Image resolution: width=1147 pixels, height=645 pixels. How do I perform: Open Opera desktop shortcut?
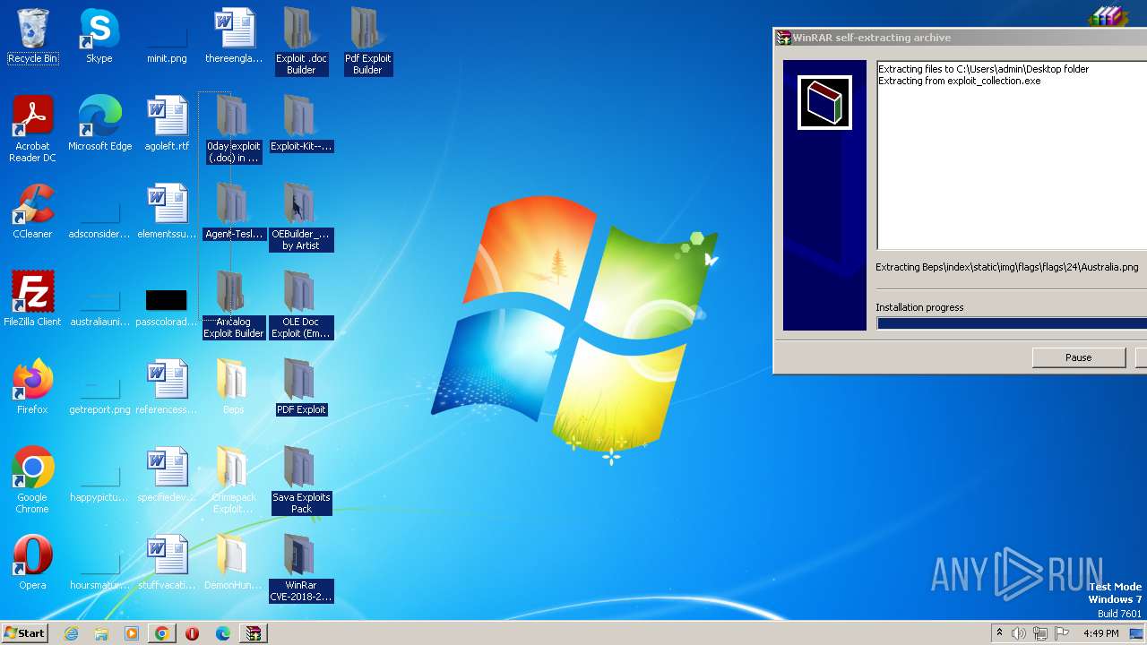(x=32, y=563)
